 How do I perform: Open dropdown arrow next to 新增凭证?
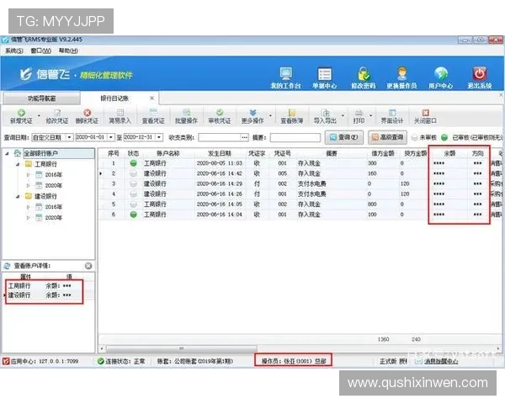point(39,115)
